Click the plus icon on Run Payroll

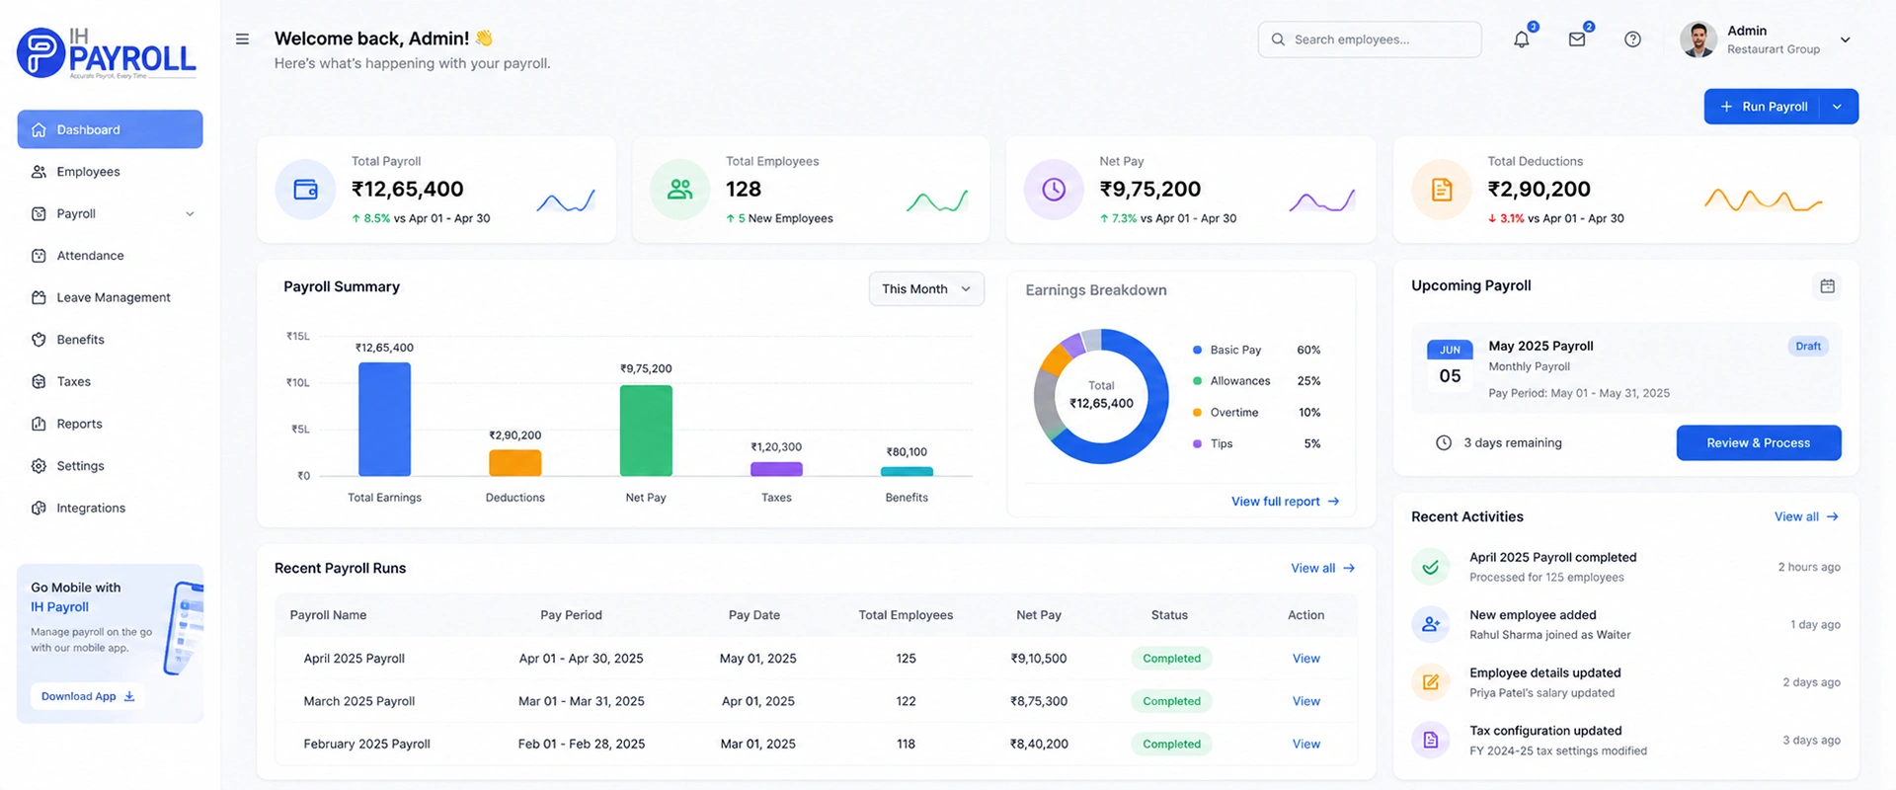click(x=1726, y=107)
